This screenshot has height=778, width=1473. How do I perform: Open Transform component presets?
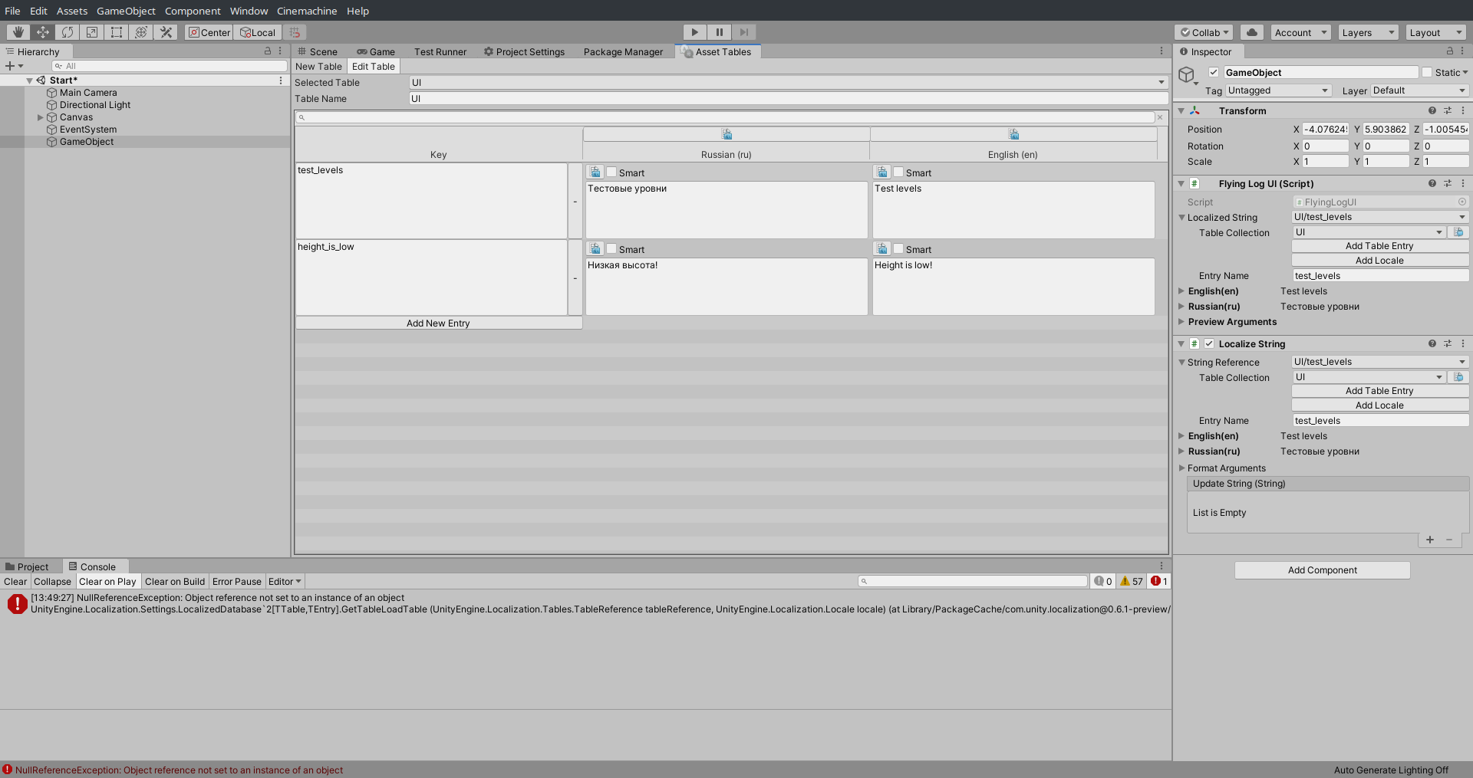[x=1448, y=111]
